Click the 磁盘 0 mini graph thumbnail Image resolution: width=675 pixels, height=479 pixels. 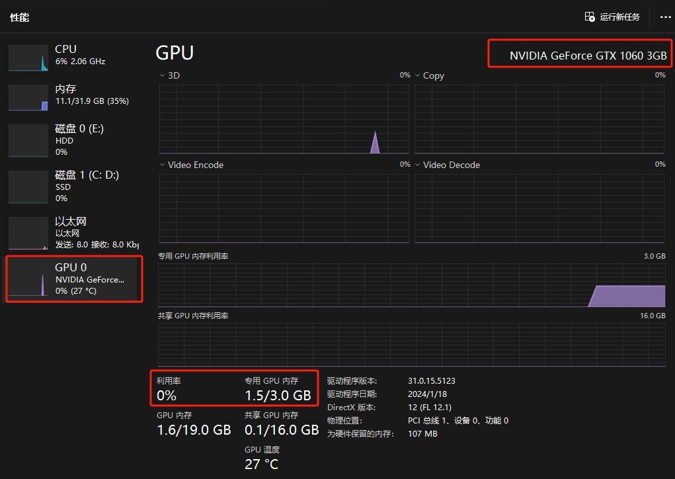pos(28,141)
